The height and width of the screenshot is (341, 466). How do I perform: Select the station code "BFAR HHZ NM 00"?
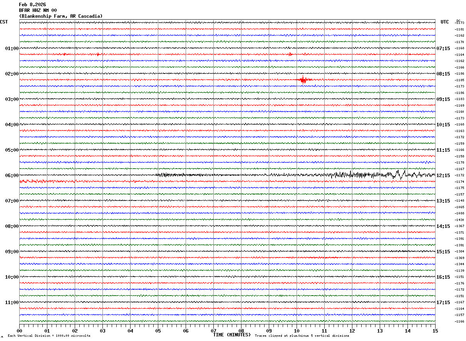[x=38, y=10]
